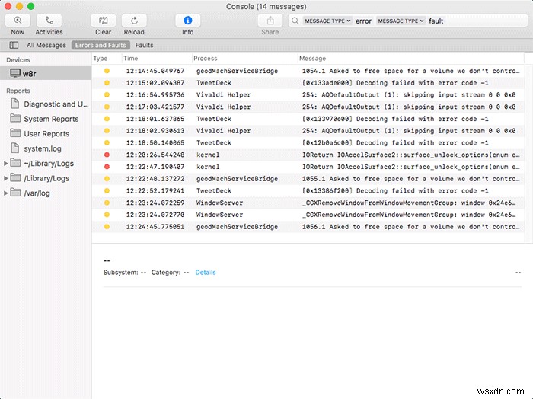This screenshot has height=399, width=533.
Task: Toggle the sidebar visibility button
Action: tap(14, 46)
